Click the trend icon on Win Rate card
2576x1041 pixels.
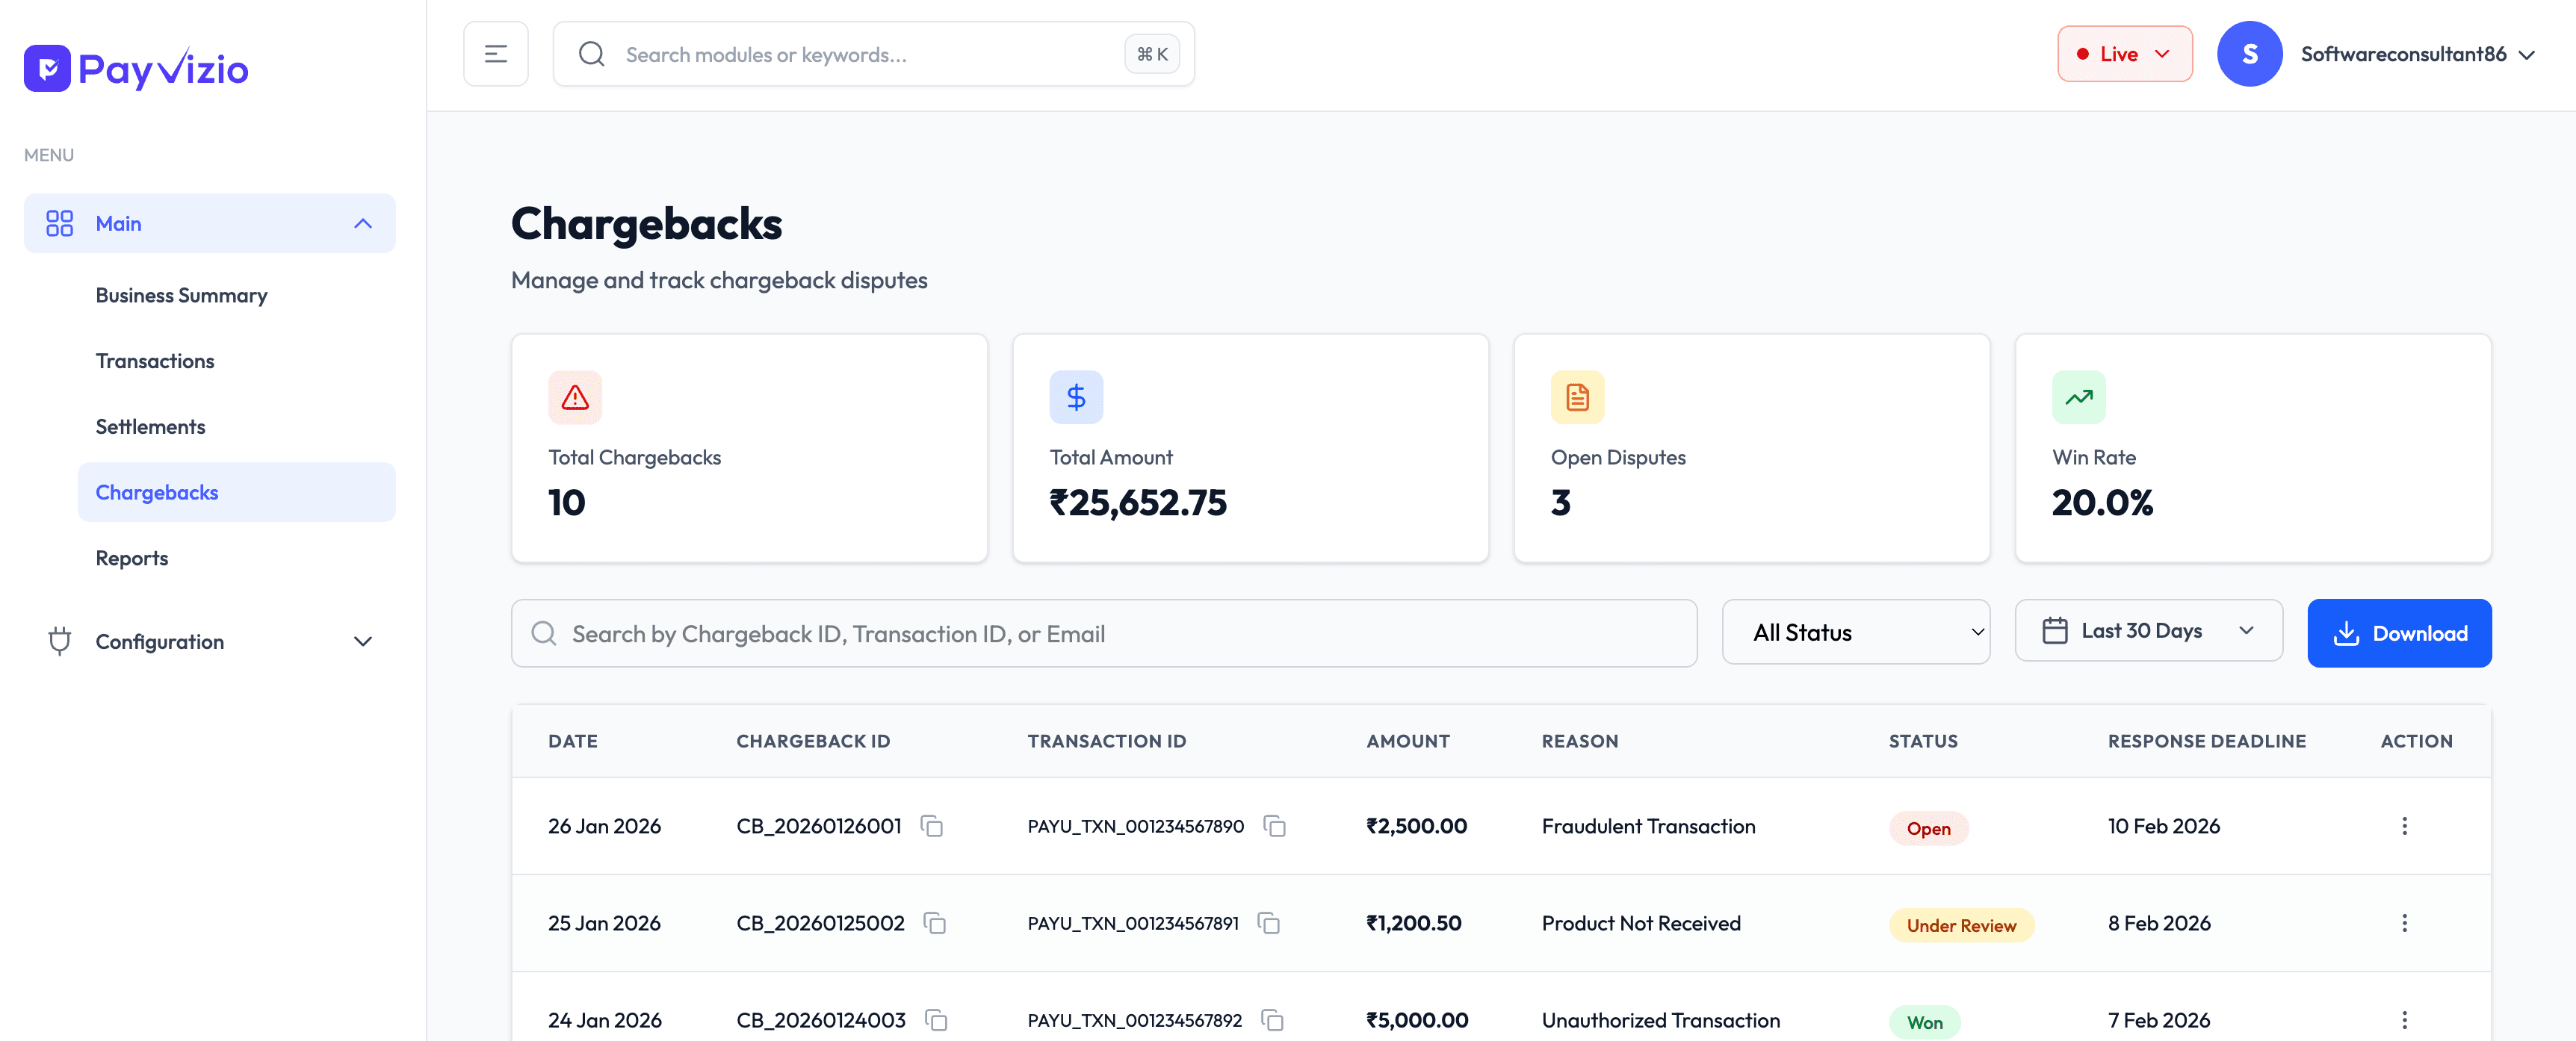tap(2079, 396)
